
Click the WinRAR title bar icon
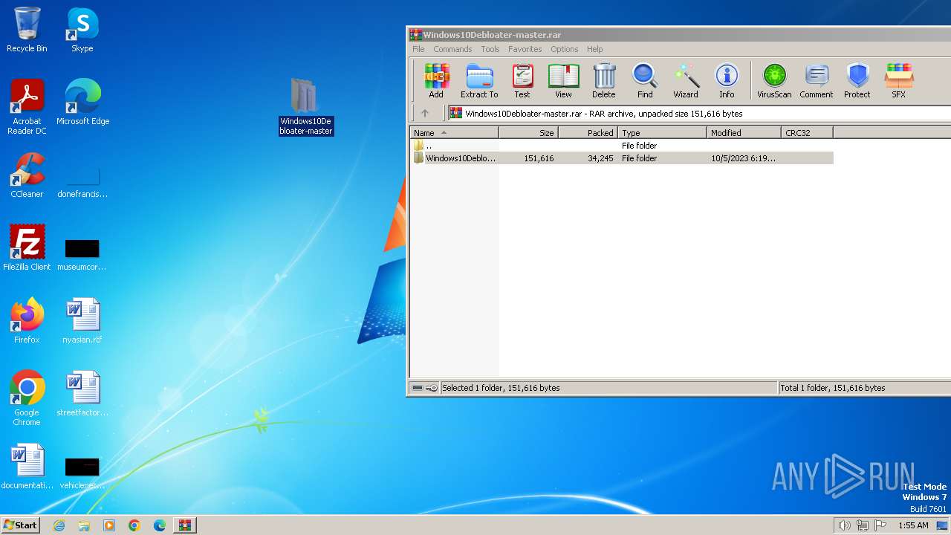[416, 34]
